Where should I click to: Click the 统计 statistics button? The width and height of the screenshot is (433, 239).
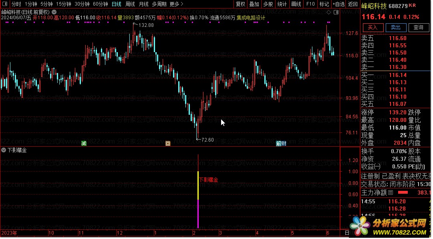coord(282,4)
